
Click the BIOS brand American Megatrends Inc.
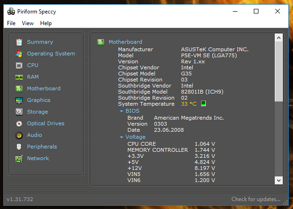[x=189, y=118]
